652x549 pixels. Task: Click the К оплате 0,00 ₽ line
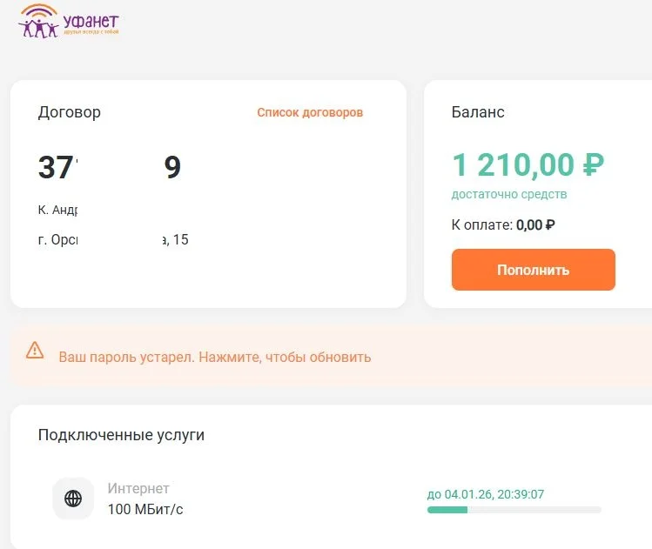tap(503, 224)
